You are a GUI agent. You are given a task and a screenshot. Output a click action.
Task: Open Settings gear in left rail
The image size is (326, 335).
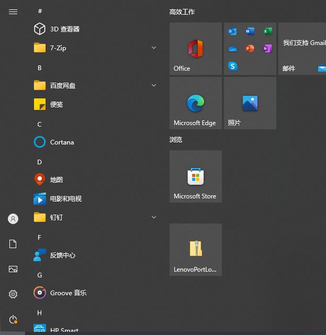(x=13, y=294)
